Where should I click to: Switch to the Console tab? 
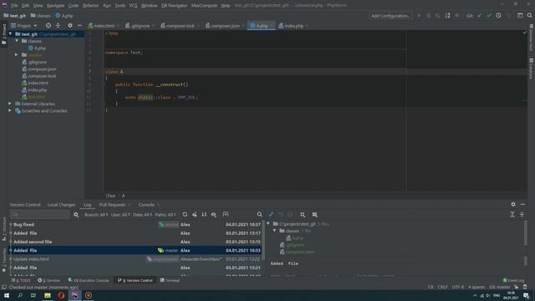(x=146, y=205)
